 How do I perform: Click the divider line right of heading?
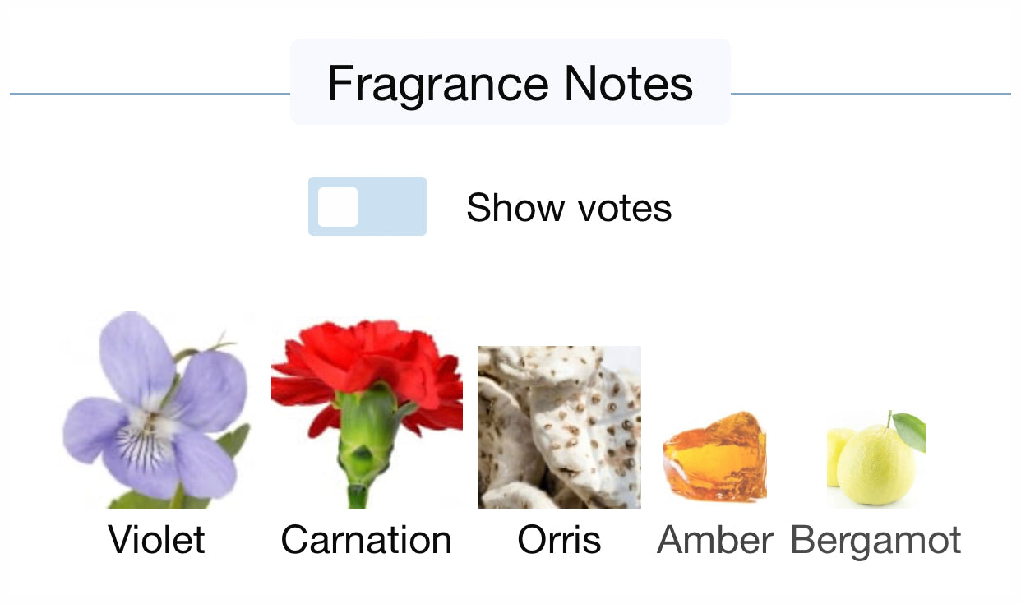(870, 95)
